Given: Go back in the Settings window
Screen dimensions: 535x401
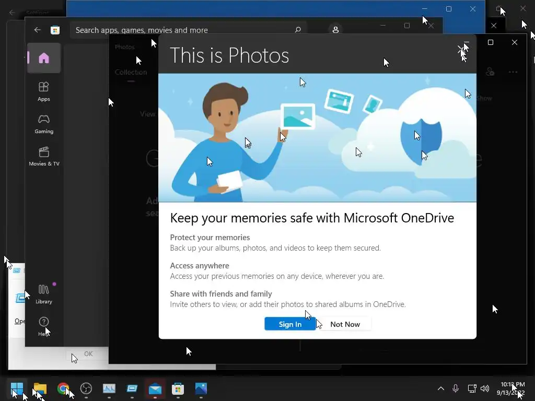Looking at the screenshot, I should click(12, 13).
